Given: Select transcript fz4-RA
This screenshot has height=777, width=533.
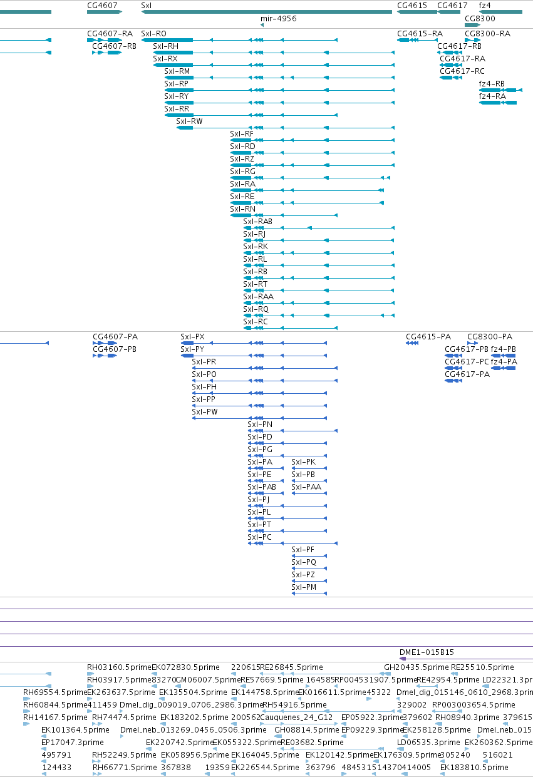Looking at the screenshot, I should (492, 96).
